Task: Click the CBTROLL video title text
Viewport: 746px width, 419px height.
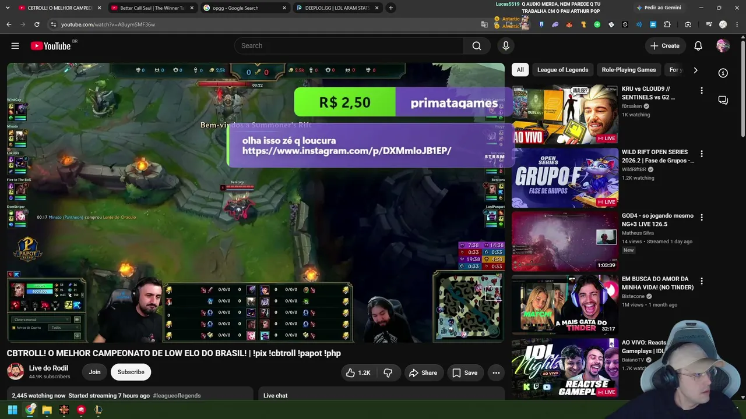Action: click(x=174, y=353)
